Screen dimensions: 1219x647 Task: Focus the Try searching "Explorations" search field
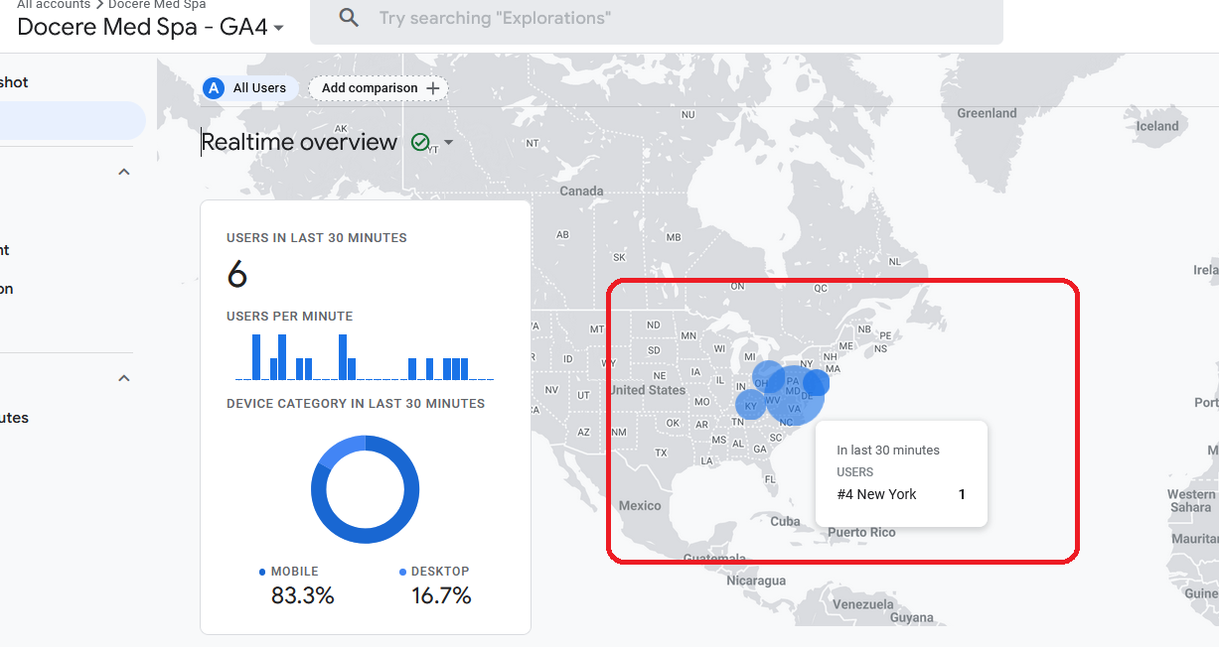[x=656, y=18]
